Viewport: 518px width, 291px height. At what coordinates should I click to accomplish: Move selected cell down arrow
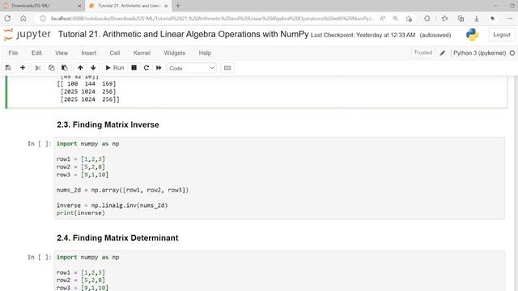93,68
